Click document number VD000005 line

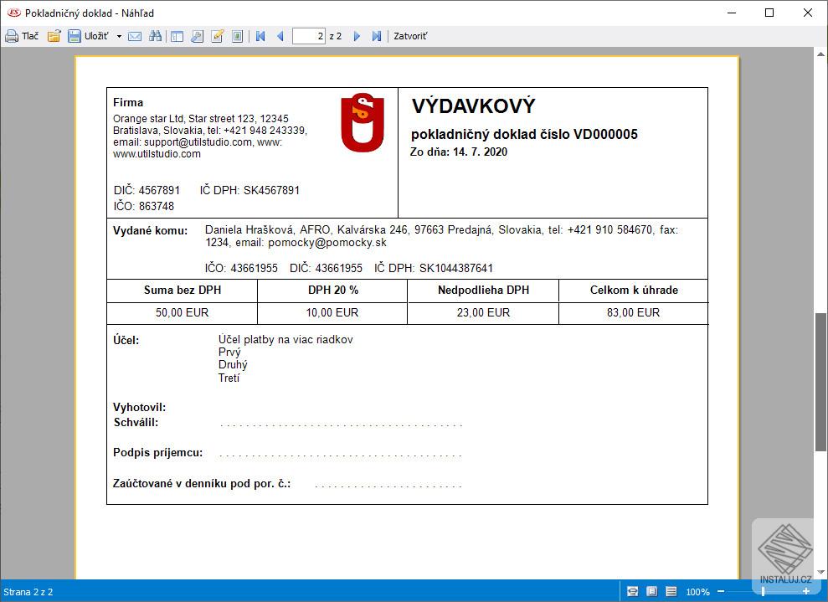[524, 134]
